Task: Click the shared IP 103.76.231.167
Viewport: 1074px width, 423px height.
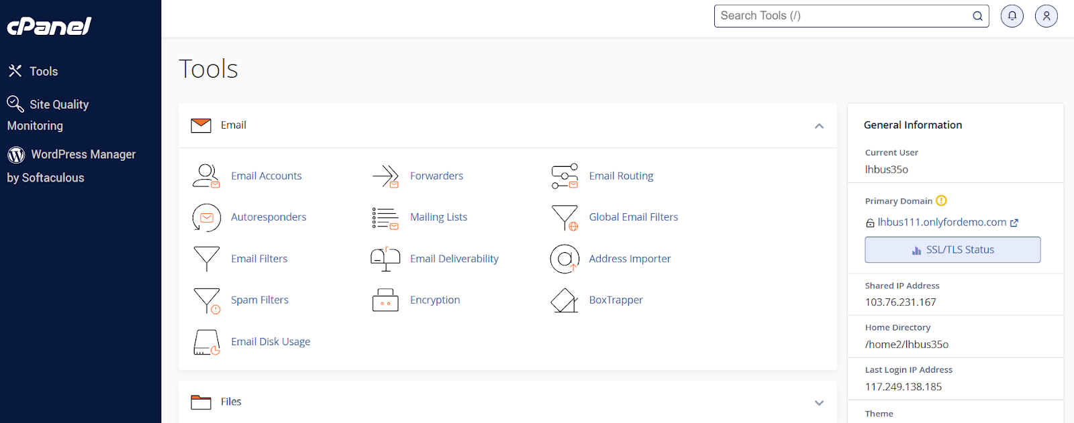Action: (900, 302)
